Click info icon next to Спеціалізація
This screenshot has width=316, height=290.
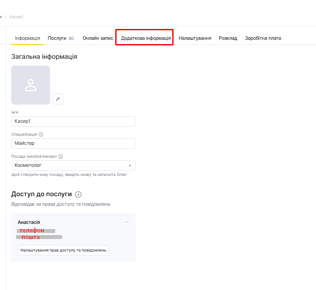pyautogui.click(x=41, y=134)
